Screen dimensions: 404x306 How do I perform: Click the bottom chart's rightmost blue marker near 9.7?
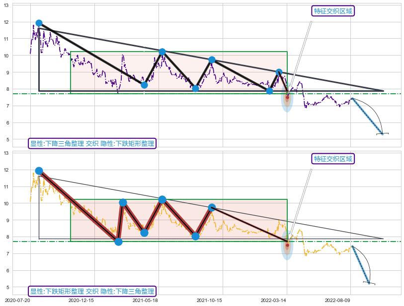[212, 207]
